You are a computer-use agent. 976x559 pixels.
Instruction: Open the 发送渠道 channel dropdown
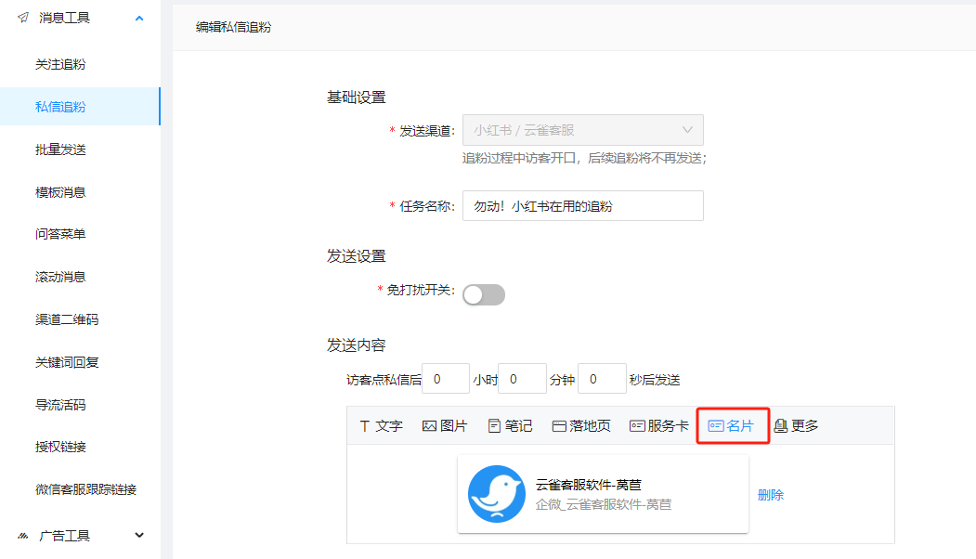(582, 130)
